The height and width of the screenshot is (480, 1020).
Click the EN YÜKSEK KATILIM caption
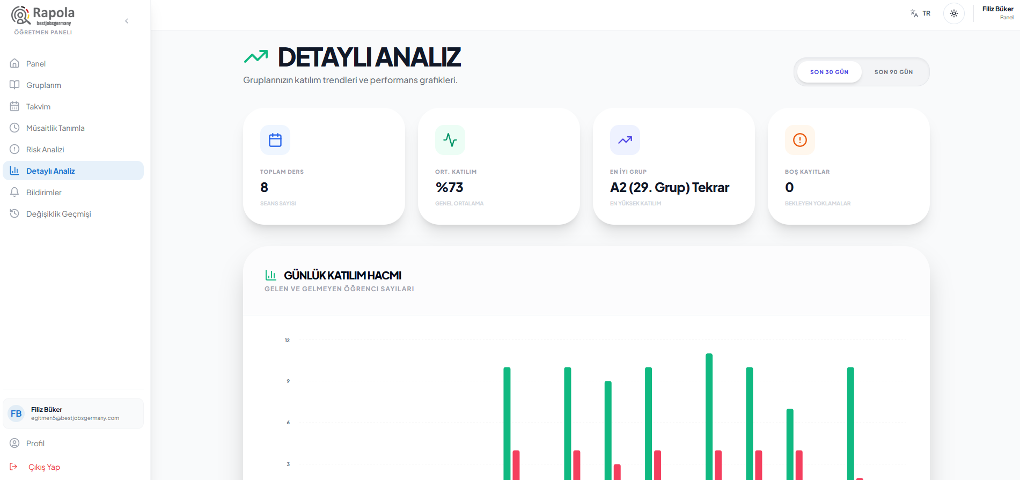[x=635, y=203]
